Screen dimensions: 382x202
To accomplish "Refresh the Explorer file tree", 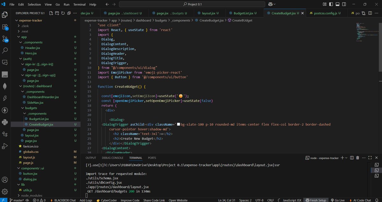I will pyautogui.click(x=63, y=13).
